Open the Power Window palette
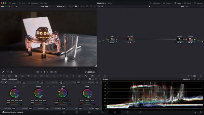The height and width of the screenshot is (115, 204). click(67, 76)
